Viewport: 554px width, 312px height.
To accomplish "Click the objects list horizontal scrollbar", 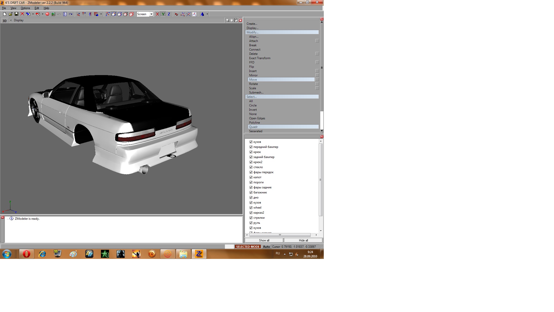I will tap(280, 235).
